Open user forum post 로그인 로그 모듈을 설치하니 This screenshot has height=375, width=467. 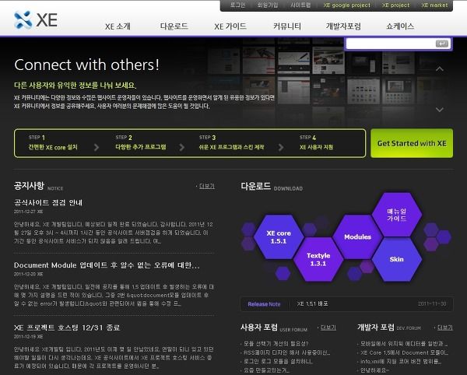pos(278,361)
